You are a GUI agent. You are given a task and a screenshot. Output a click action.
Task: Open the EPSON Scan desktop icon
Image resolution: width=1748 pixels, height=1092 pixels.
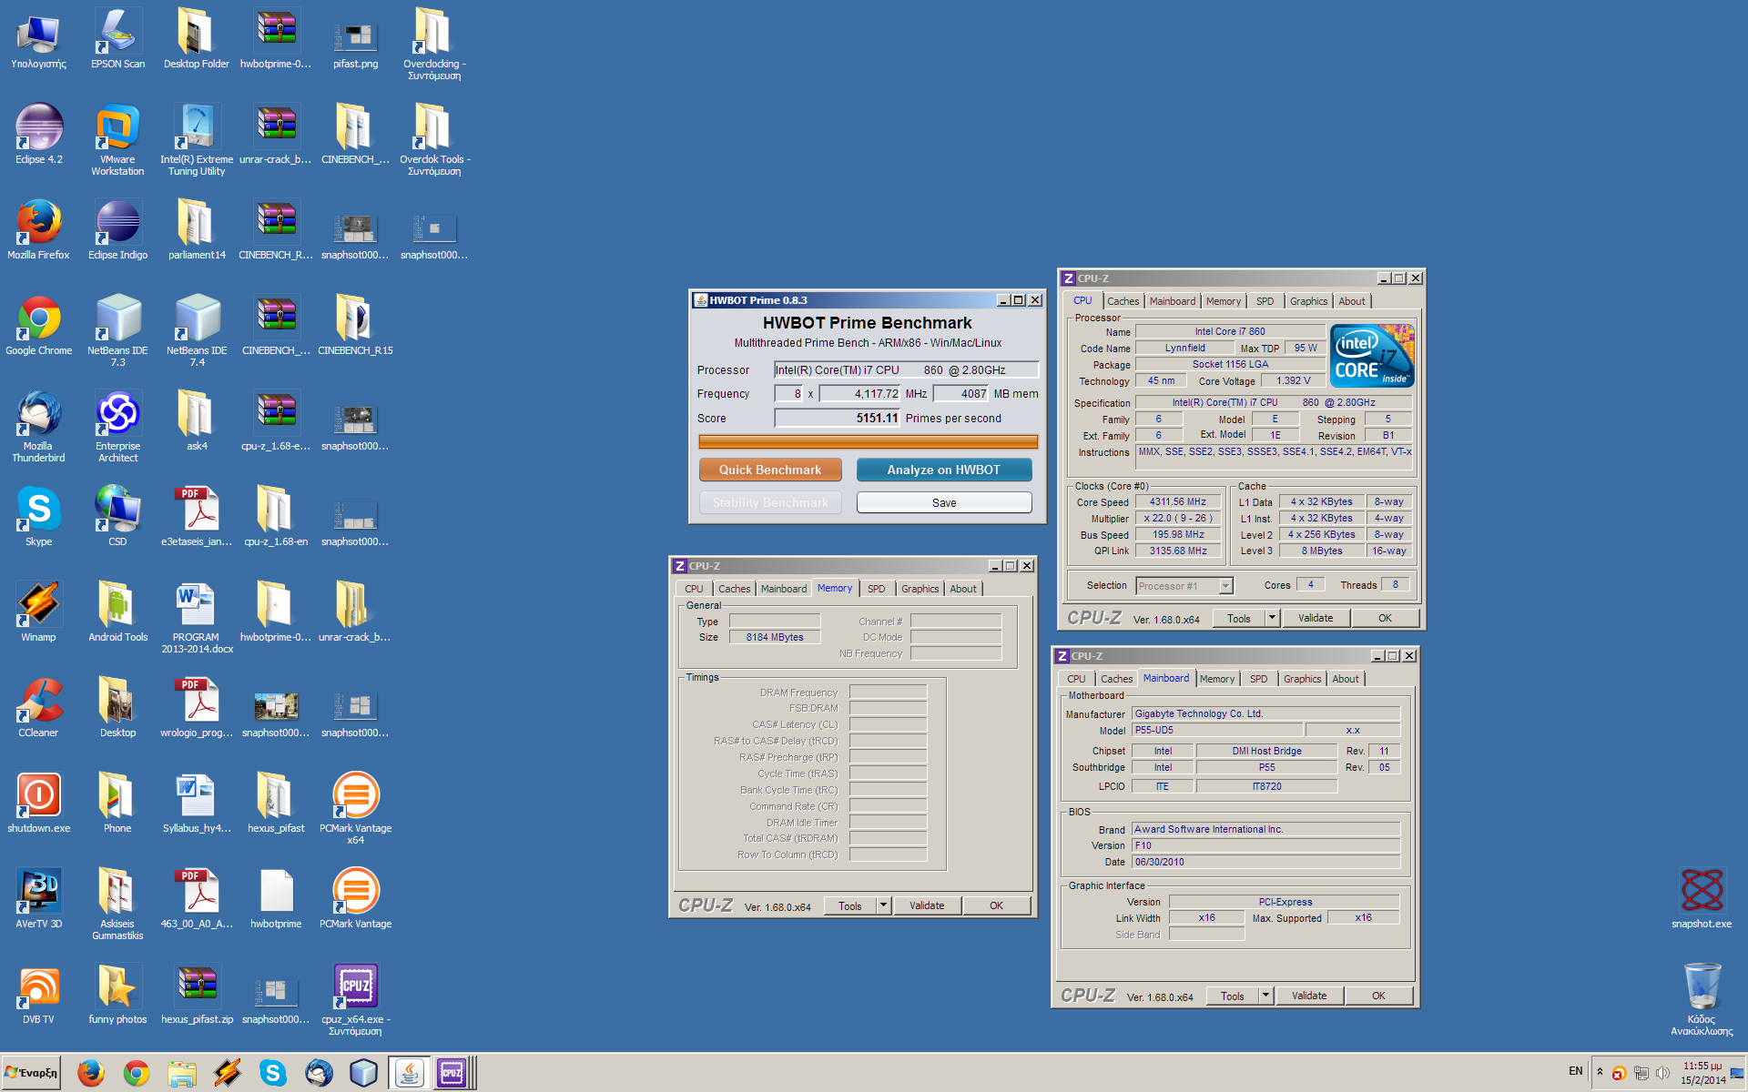tap(117, 39)
